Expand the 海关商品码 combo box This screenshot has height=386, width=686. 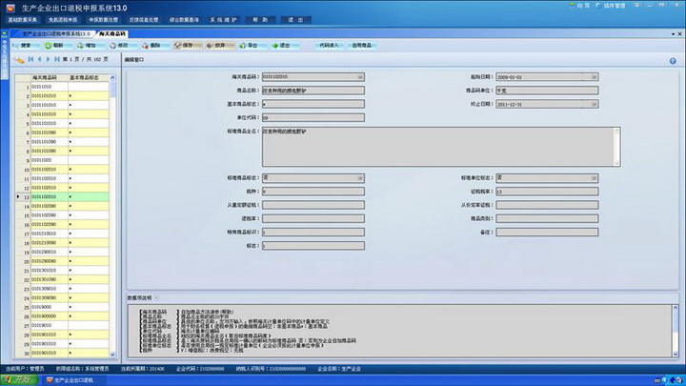pyautogui.click(x=360, y=77)
